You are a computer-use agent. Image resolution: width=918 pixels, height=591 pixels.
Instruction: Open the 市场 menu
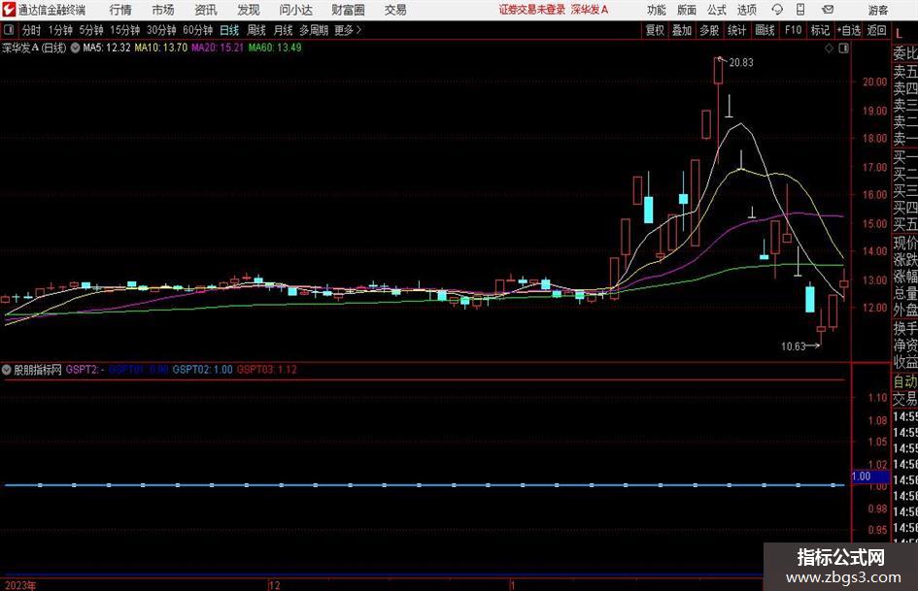tap(163, 10)
